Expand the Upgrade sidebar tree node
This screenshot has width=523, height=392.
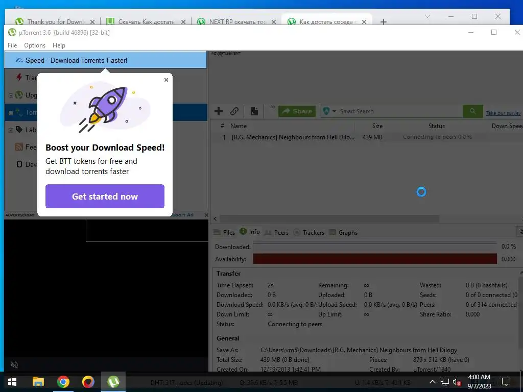pyautogui.click(x=11, y=95)
